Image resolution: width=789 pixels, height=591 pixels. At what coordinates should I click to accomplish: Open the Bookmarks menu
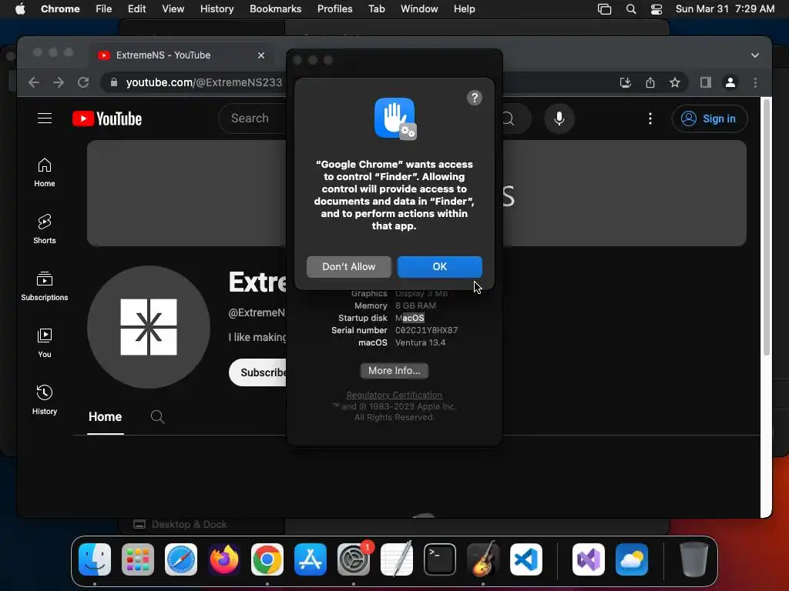point(275,9)
